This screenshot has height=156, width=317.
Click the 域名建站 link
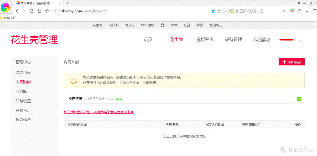pos(148,25)
